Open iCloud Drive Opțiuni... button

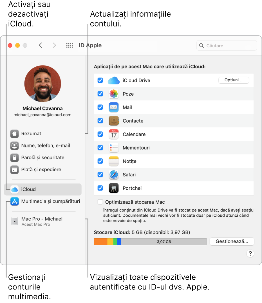(234, 80)
